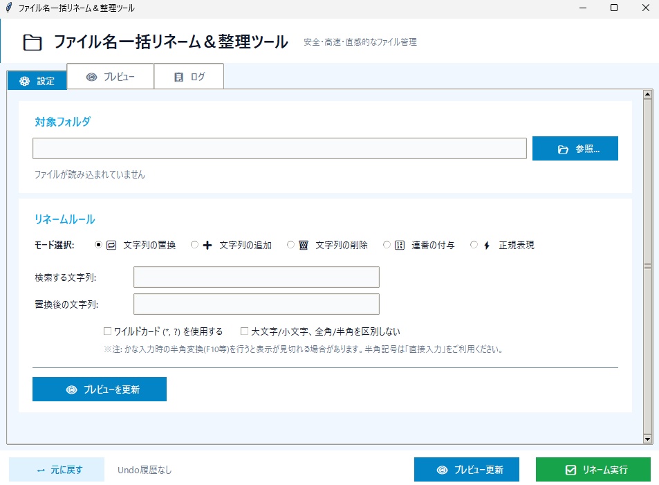Click the ※注 half-width input note text
659x485 pixels.
click(304, 349)
